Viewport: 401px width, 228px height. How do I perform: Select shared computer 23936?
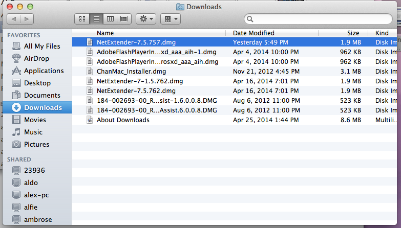[37, 170]
